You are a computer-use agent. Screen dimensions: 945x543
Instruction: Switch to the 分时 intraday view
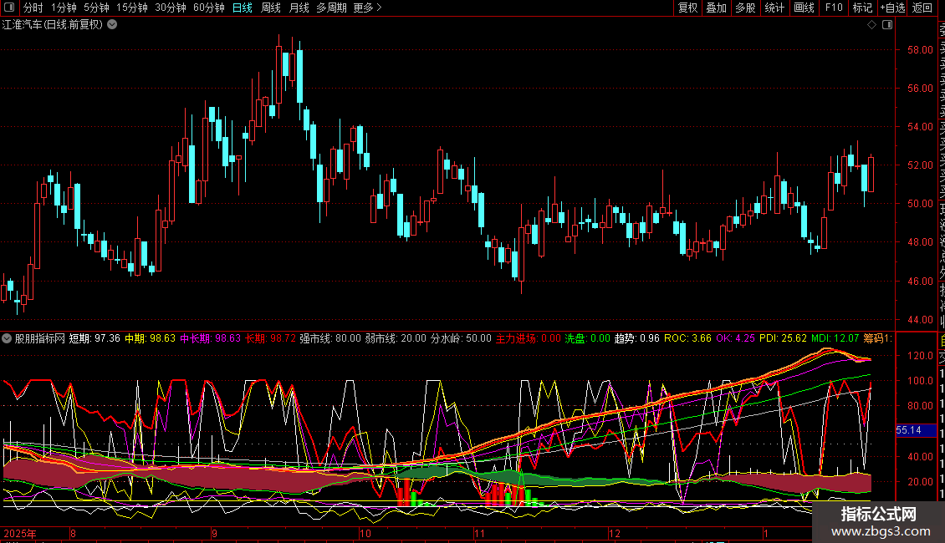[x=33, y=8]
